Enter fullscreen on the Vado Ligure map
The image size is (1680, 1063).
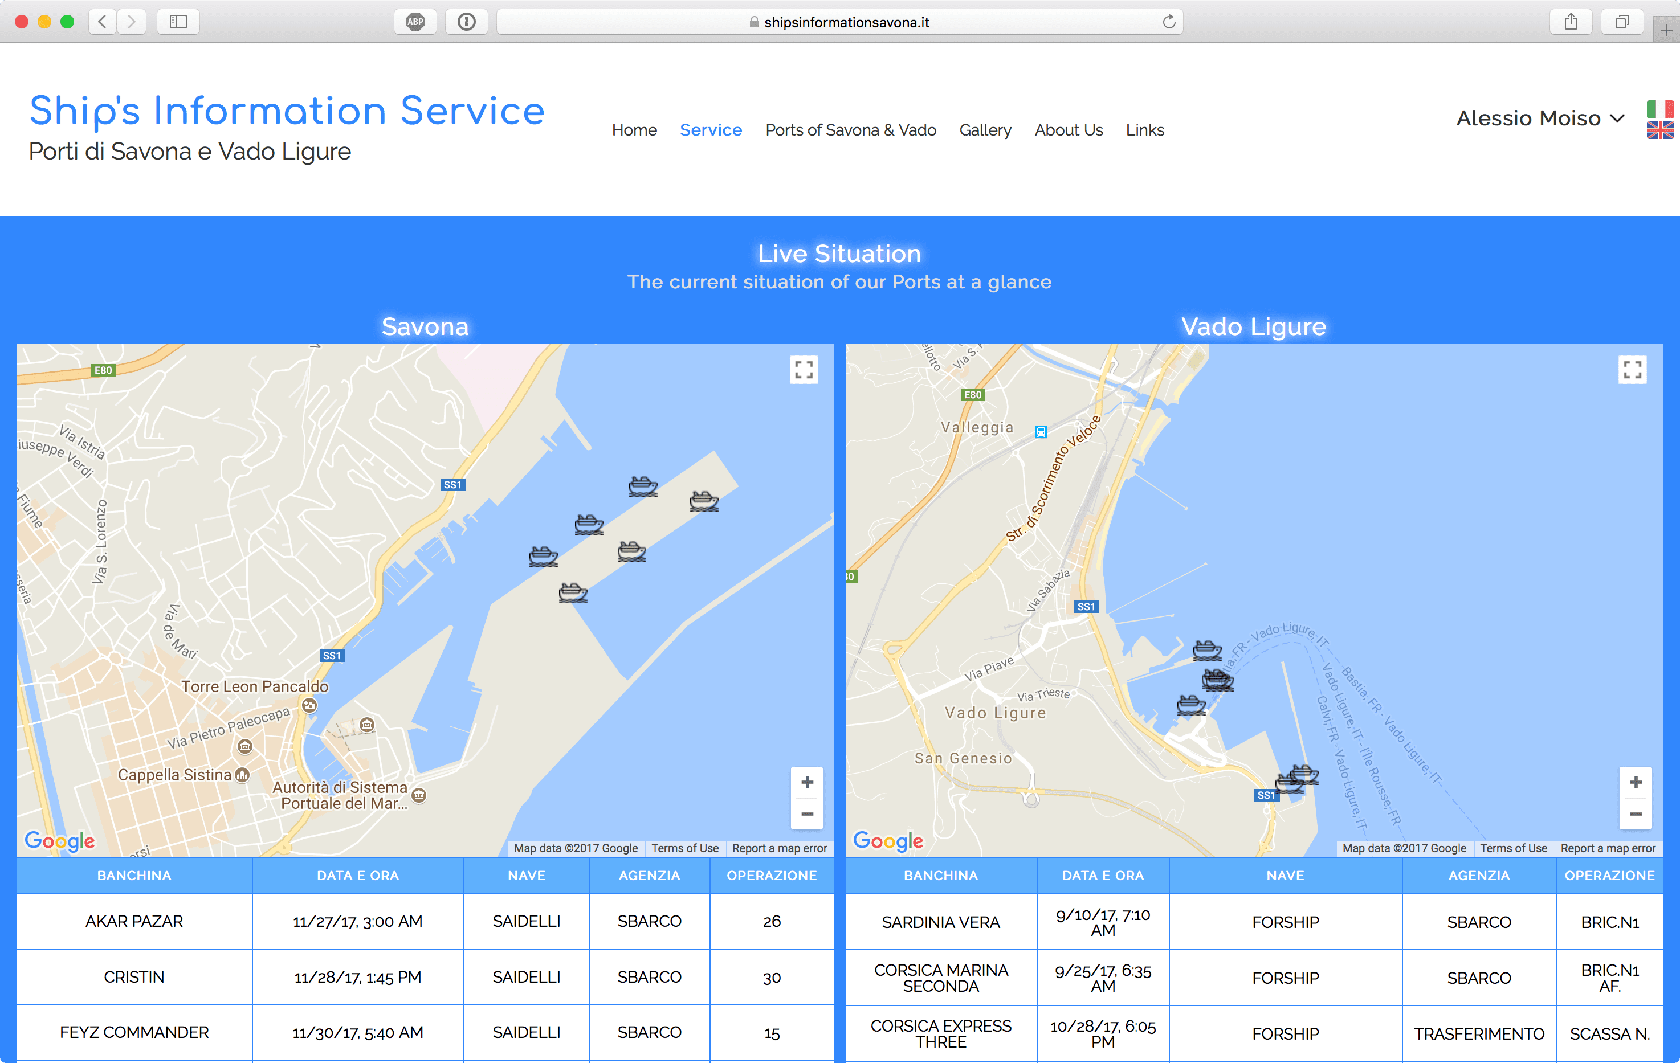click(x=1633, y=370)
